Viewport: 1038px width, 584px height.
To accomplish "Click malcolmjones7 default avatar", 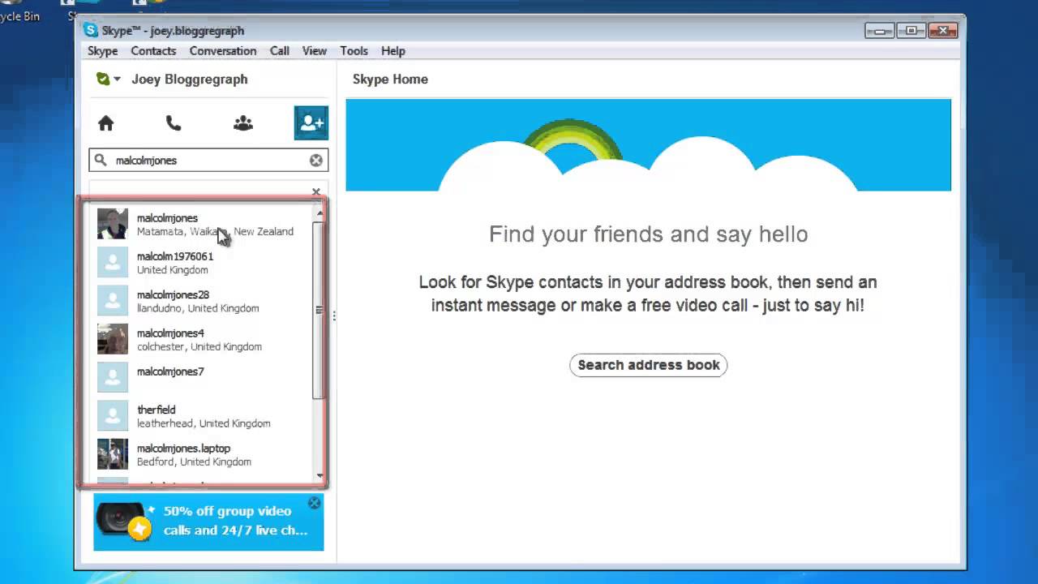I will click(113, 377).
